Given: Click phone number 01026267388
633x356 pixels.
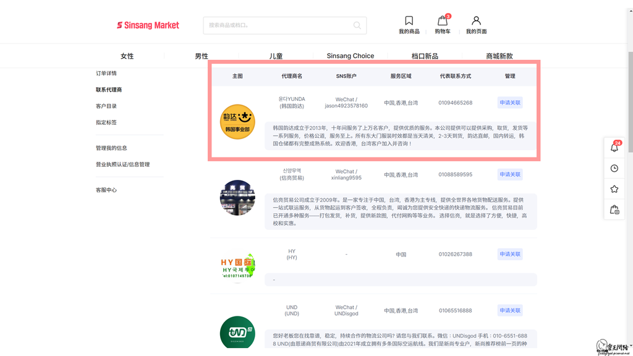Looking at the screenshot, I should (x=456, y=254).
